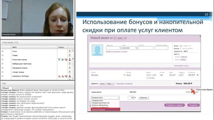Screen dimensions: 214x120
Task: Open the Посмотреть материалы link
Action: coord(124,84)
